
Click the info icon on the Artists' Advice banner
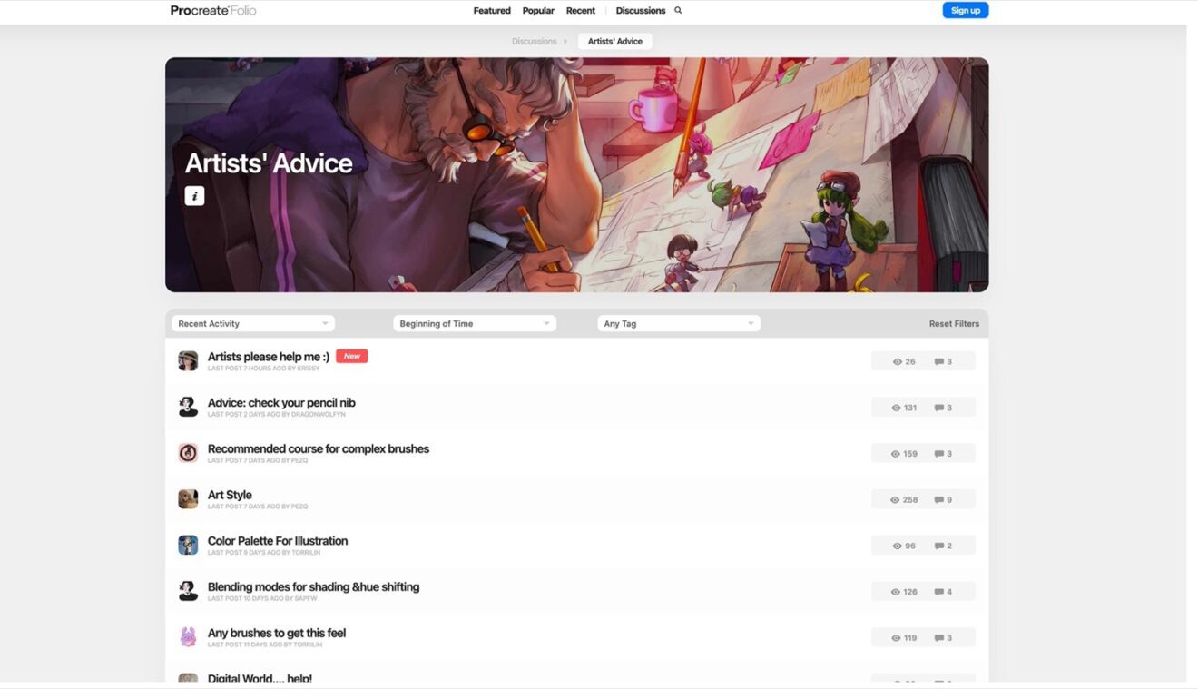(x=194, y=195)
